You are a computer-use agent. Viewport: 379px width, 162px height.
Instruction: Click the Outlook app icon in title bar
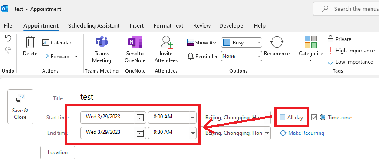pyautogui.click(x=5, y=9)
